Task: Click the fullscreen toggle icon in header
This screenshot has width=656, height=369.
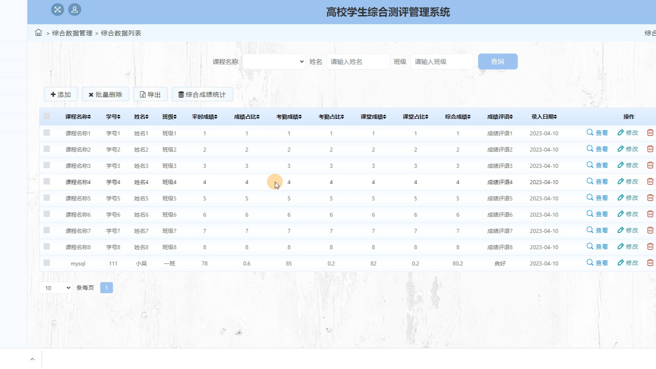Action: click(x=57, y=10)
